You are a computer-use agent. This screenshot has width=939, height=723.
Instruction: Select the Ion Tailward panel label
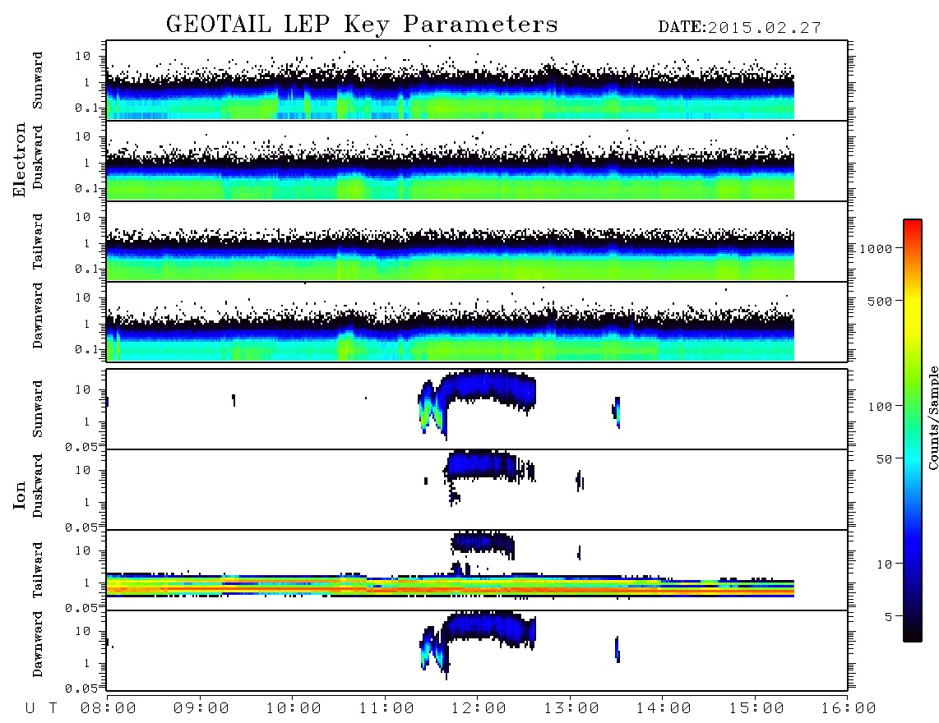38,569
